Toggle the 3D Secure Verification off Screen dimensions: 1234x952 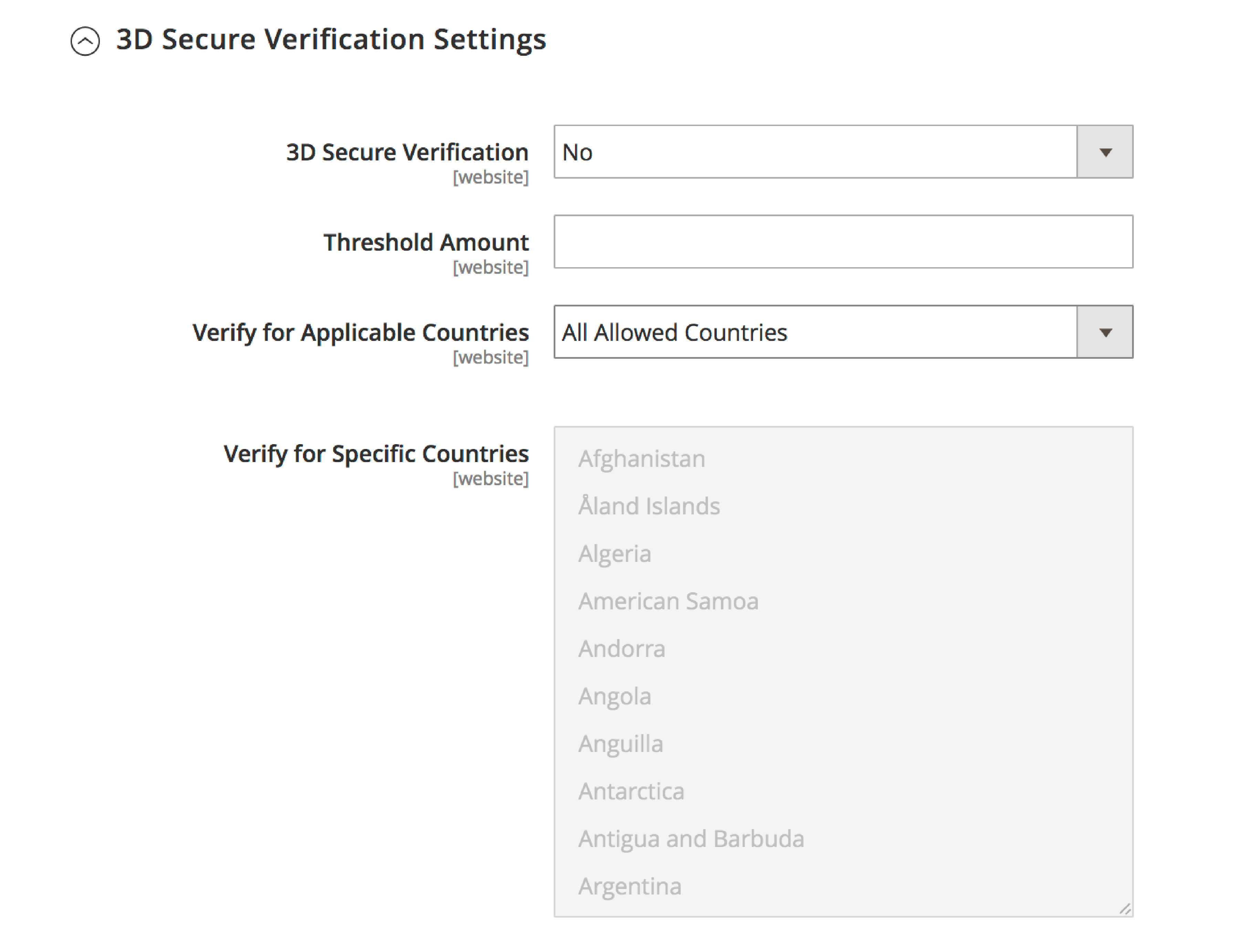pos(845,151)
